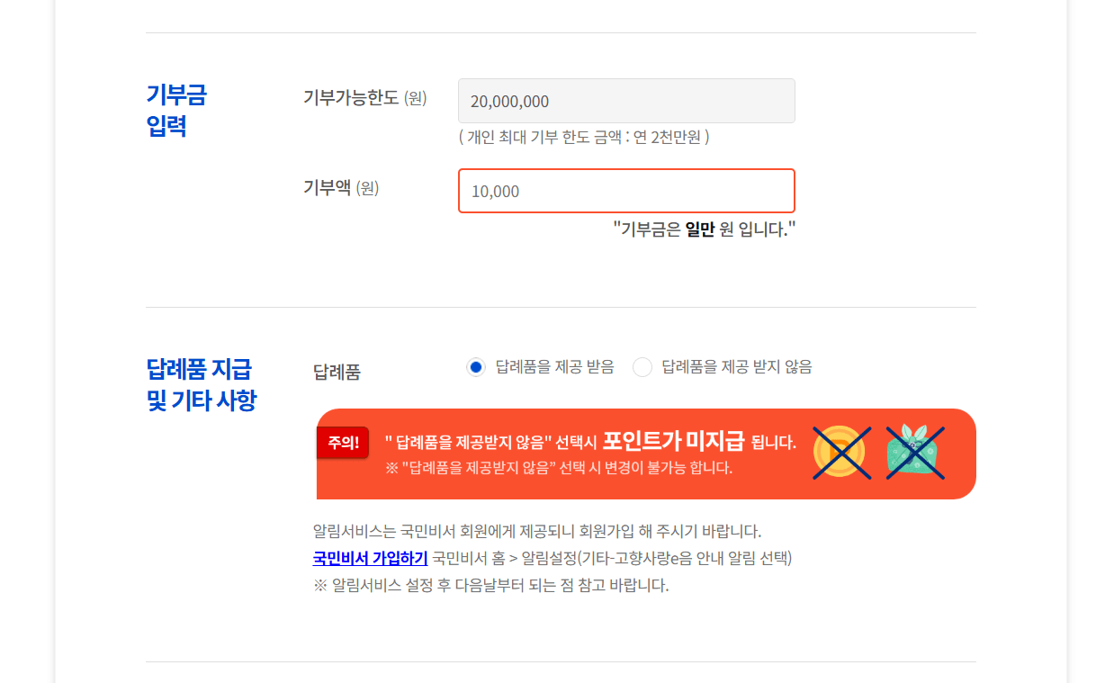Click the crossed-out green gift pouch icon
The height and width of the screenshot is (683, 1105).
(915, 453)
